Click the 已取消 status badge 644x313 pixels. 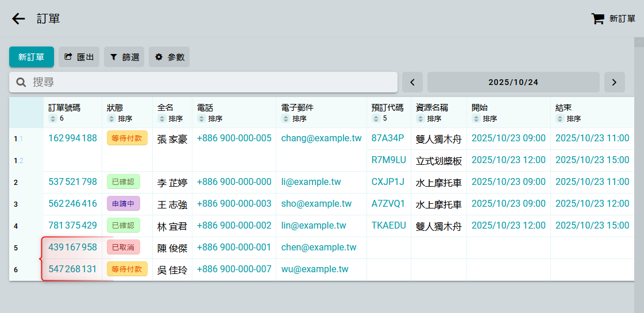point(123,248)
